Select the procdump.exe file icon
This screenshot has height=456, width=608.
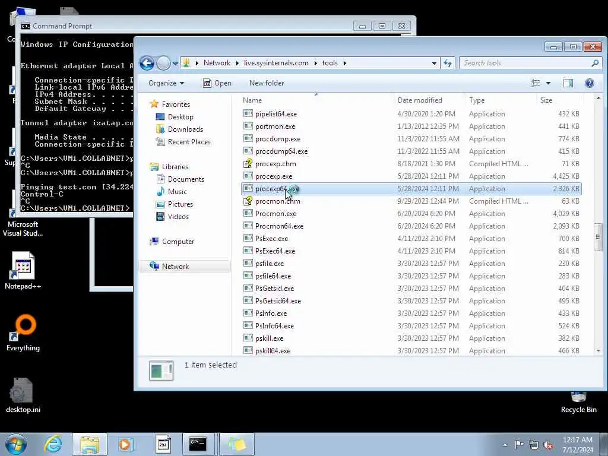coord(248,138)
